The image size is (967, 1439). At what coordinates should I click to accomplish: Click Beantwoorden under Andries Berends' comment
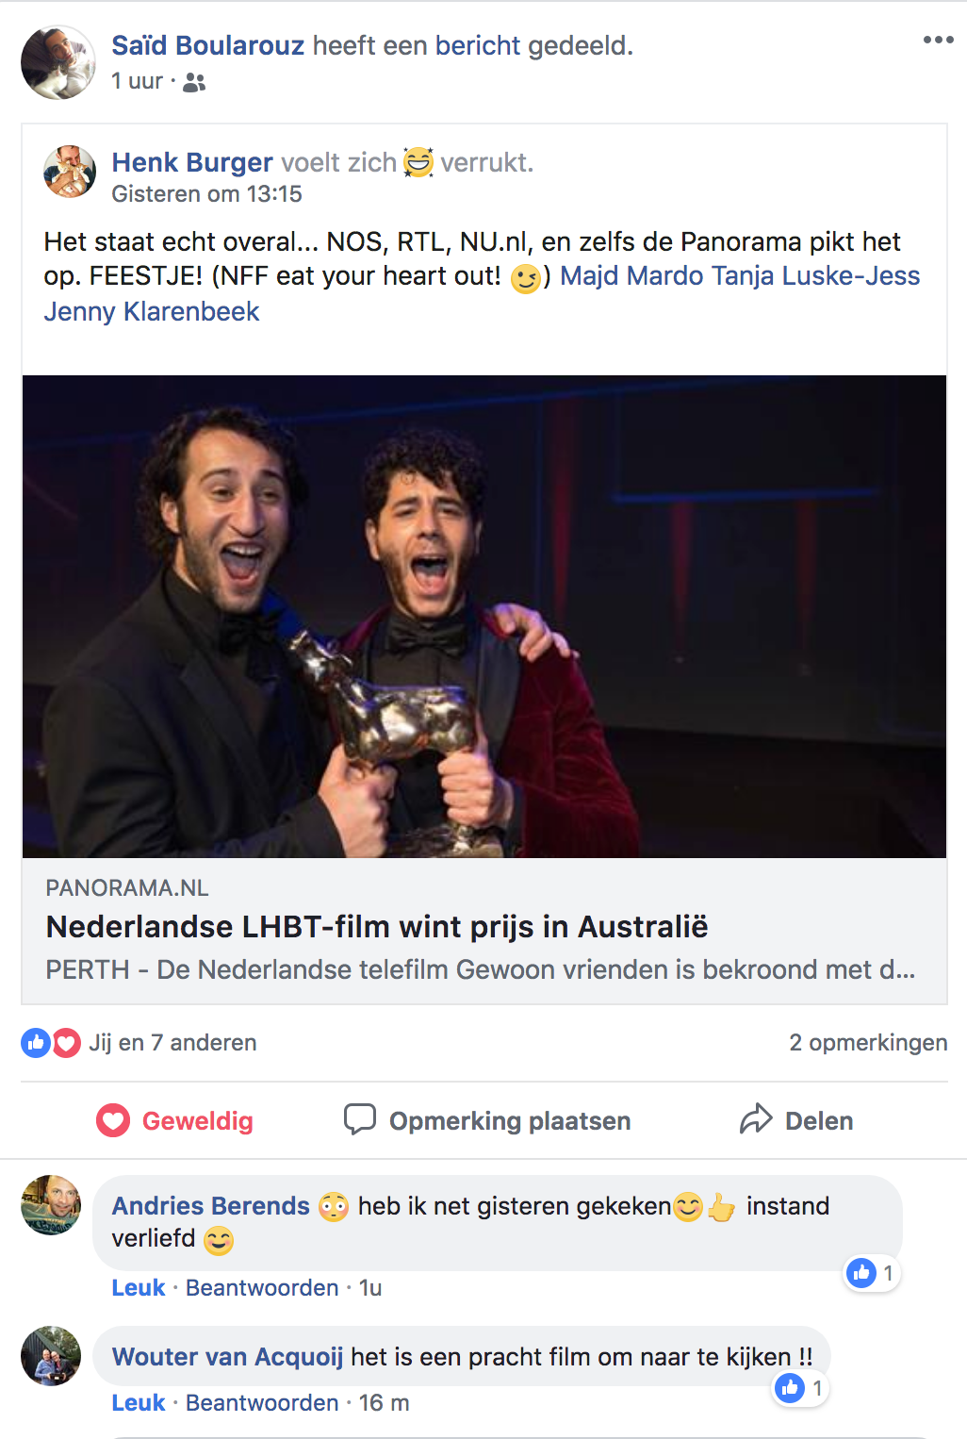(262, 1288)
